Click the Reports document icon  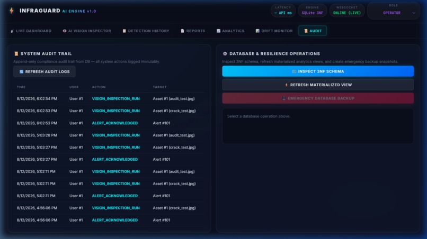tap(182, 31)
